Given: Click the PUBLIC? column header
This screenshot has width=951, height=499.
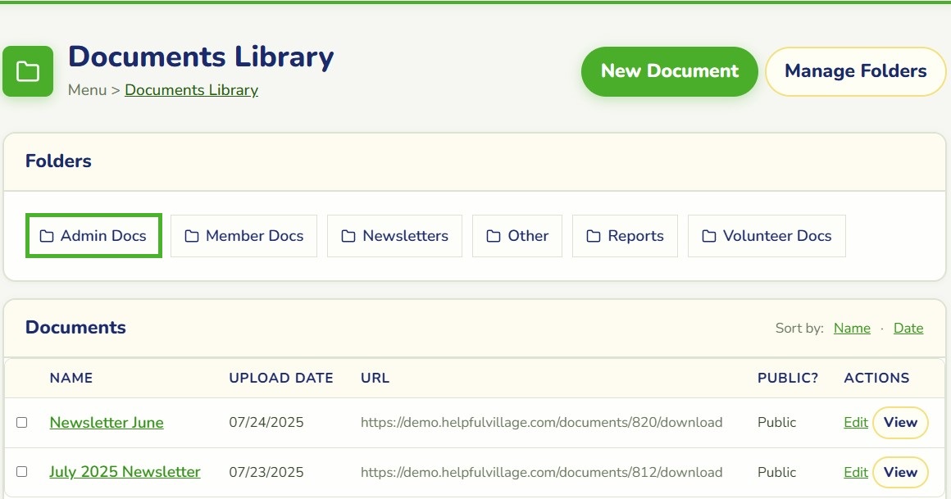Looking at the screenshot, I should coord(788,378).
